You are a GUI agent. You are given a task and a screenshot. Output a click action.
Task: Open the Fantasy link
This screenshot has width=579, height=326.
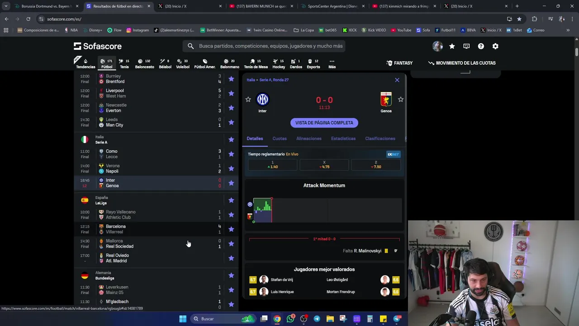click(x=399, y=63)
